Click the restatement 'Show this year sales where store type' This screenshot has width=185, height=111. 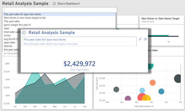(50, 44)
